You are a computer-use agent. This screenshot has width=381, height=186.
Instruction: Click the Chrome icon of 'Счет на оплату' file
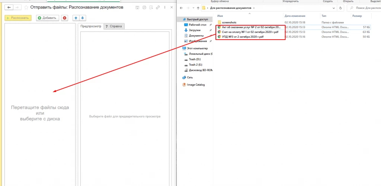pos(219,32)
